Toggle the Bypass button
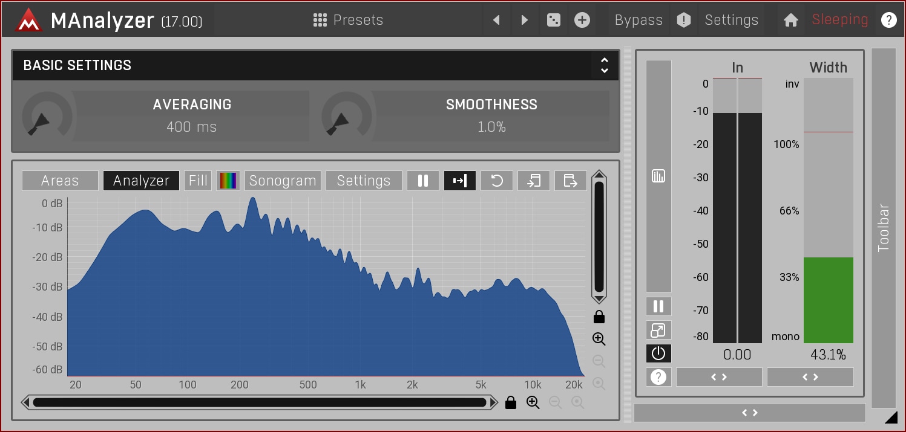The height and width of the screenshot is (432, 906). point(638,20)
